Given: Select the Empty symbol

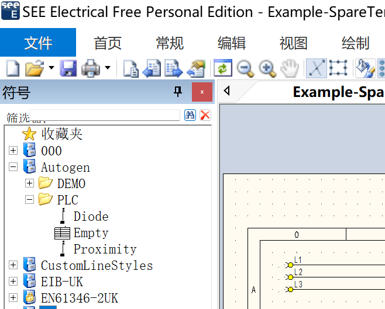Looking at the screenshot, I should click(91, 233).
